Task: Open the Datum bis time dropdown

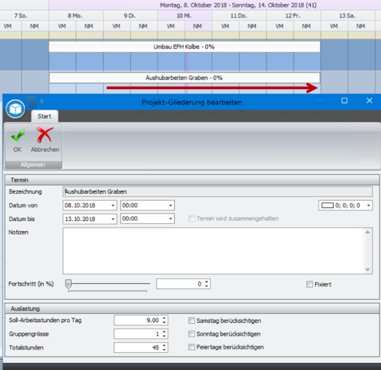Action: (x=171, y=219)
